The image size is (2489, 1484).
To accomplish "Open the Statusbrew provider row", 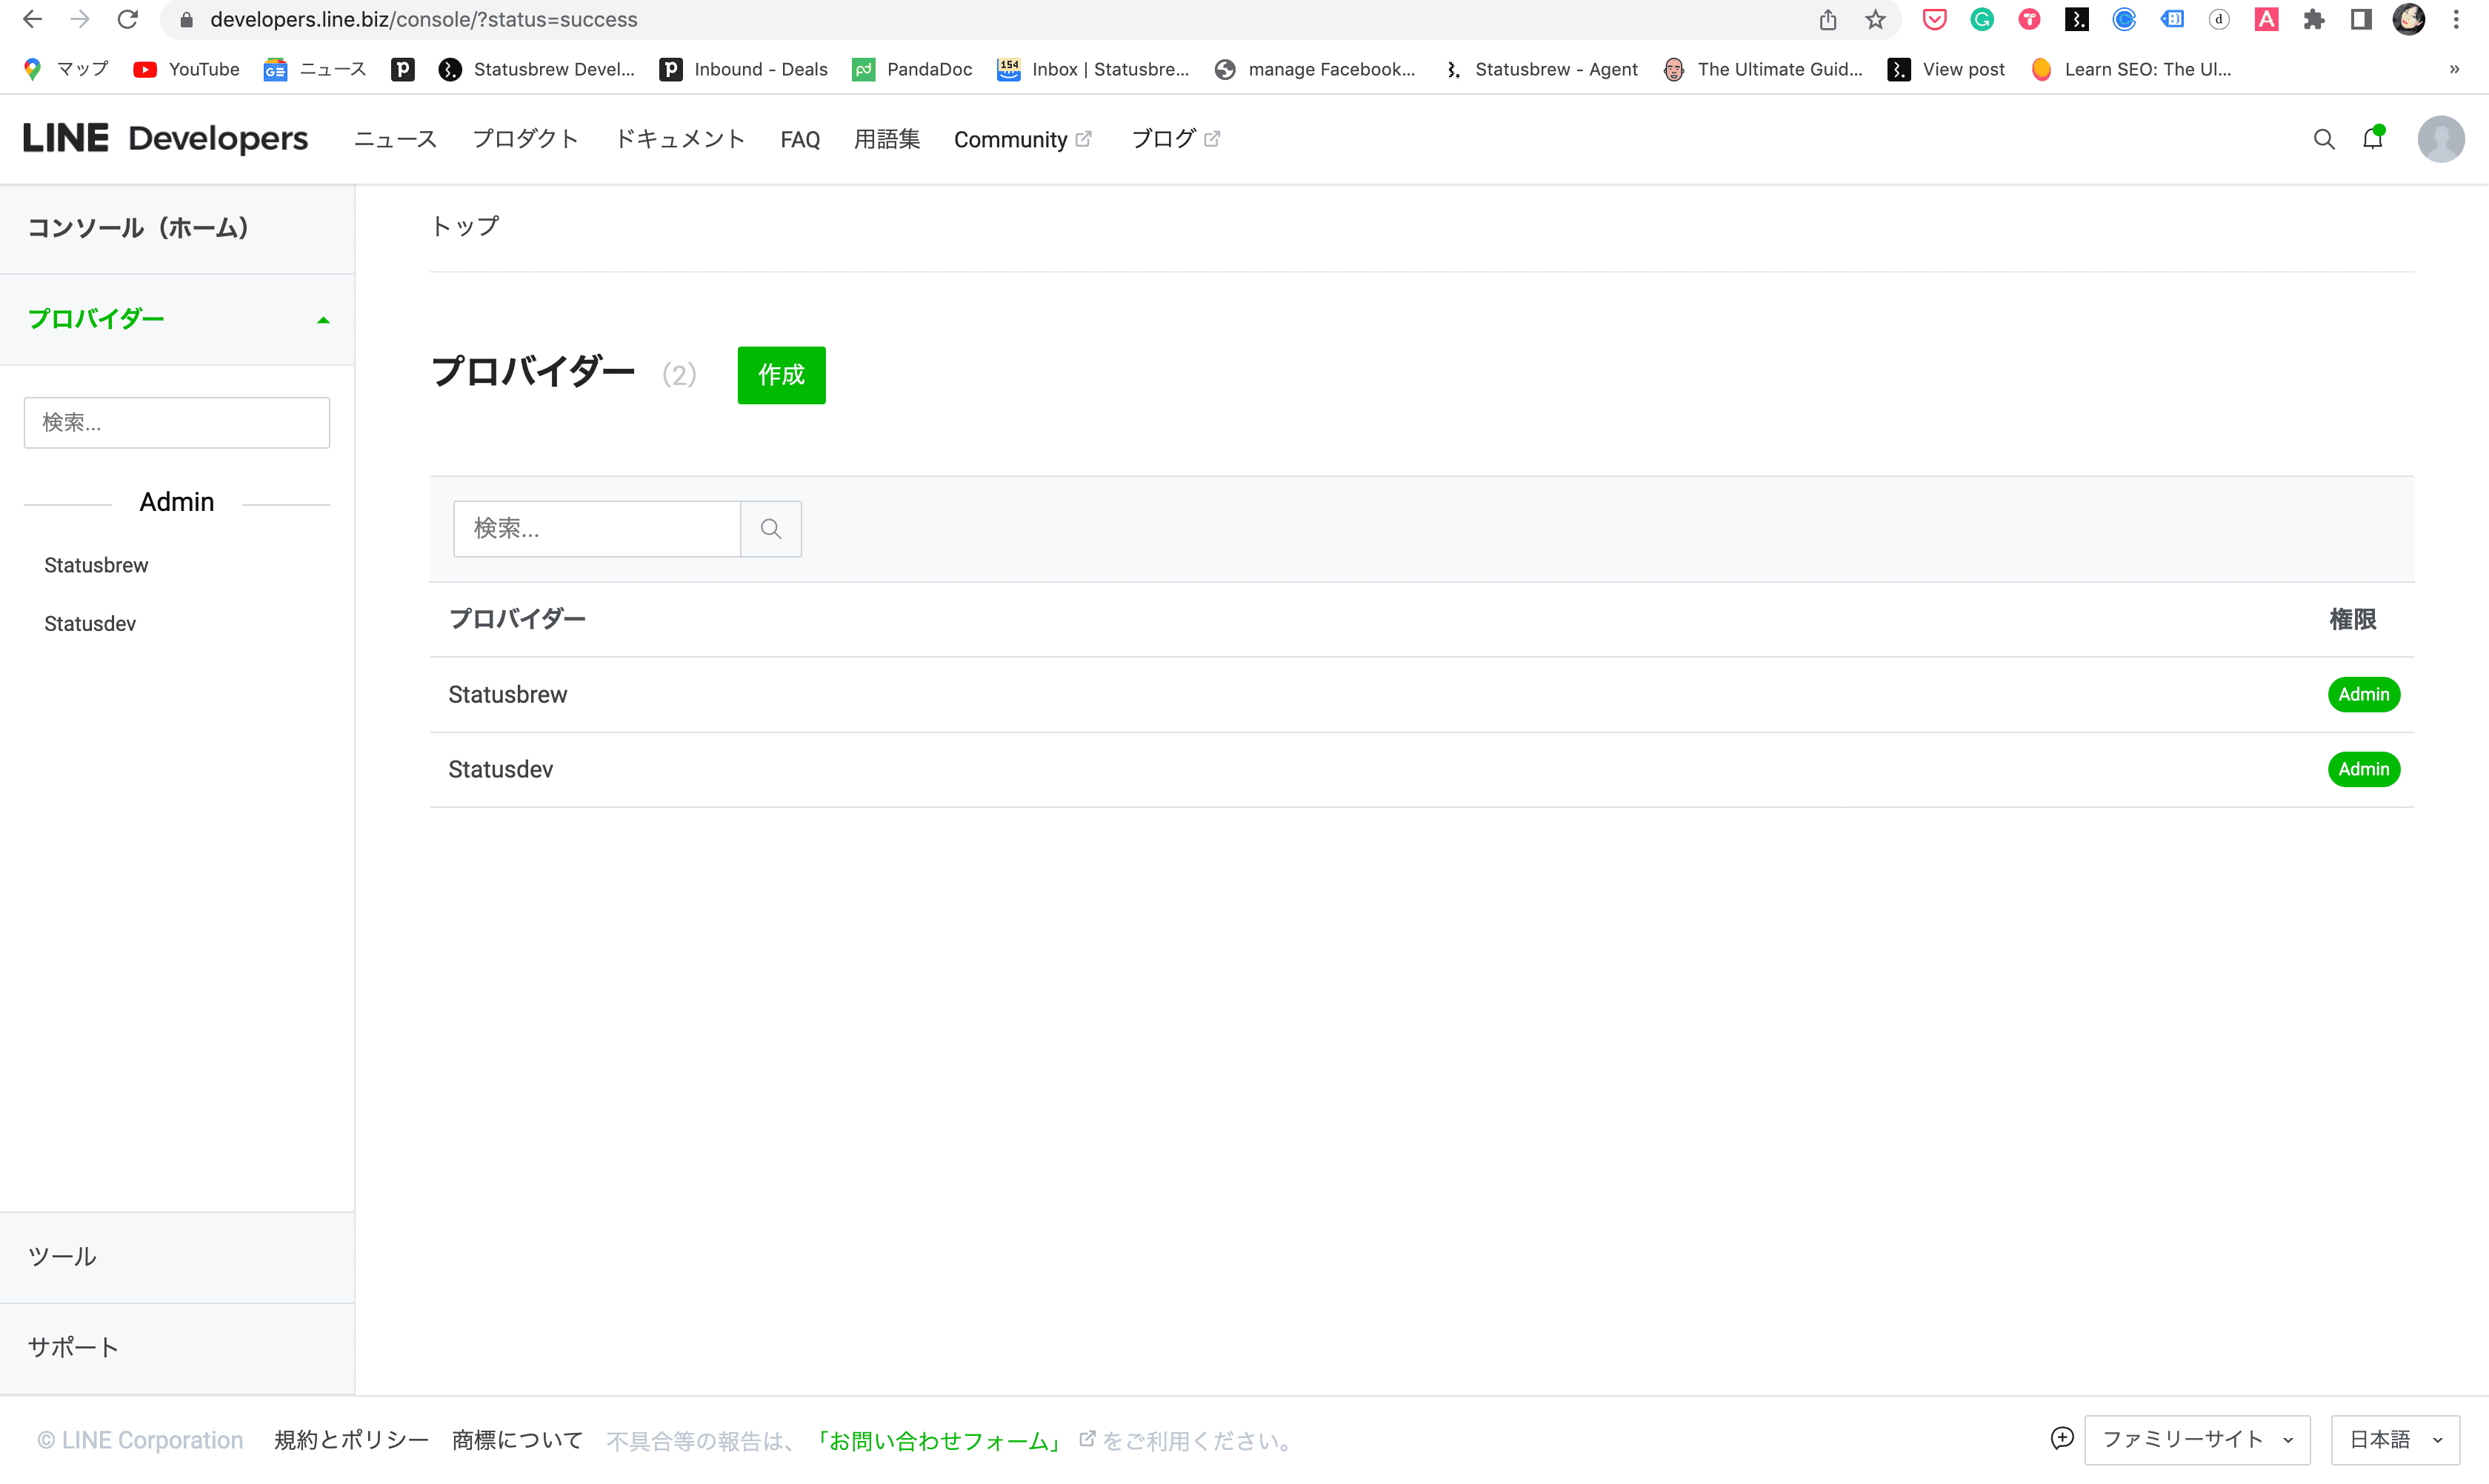I will click(x=1422, y=694).
